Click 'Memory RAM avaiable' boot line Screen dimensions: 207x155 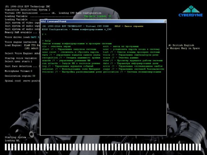(22, 32)
